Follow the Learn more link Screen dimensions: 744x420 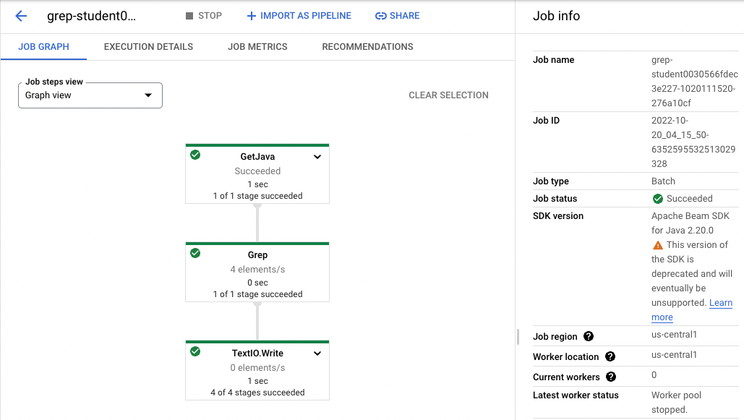[x=692, y=309]
